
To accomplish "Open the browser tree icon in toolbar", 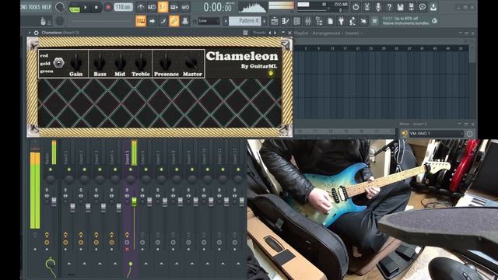I will 319,21.
